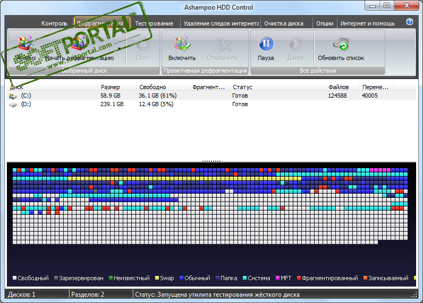Click the Дисков: 1 status entry
The height and width of the screenshot is (303, 423).
click(22, 295)
